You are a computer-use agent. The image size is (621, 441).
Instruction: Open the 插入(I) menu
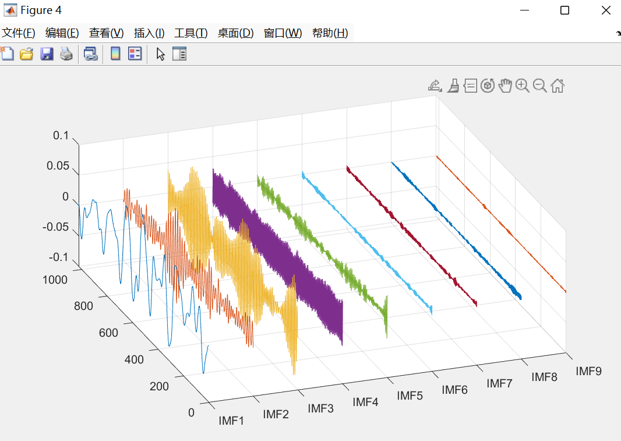pyautogui.click(x=149, y=33)
